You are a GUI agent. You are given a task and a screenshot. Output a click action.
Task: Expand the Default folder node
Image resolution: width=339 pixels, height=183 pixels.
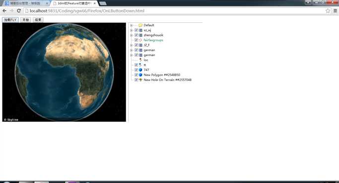[x=131, y=25]
